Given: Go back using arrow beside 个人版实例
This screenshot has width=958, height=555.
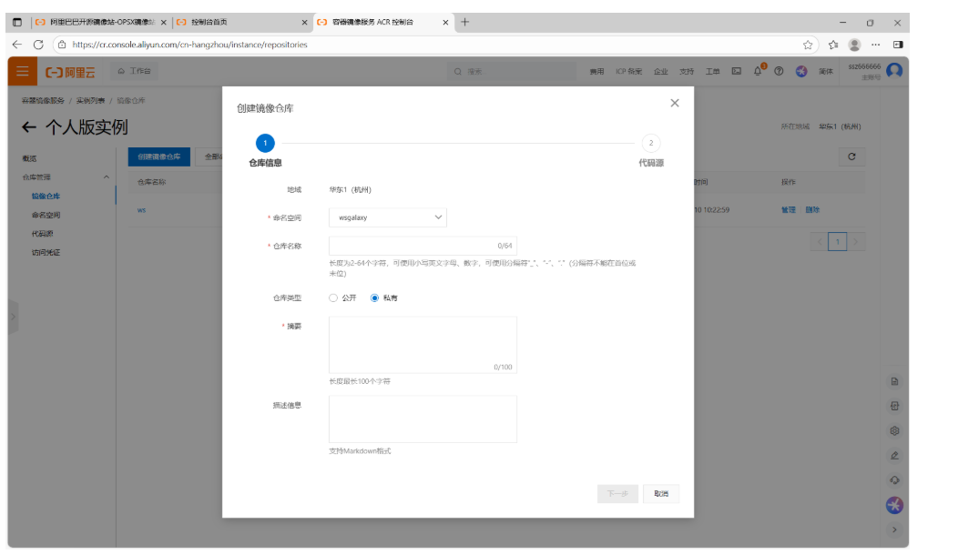Looking at the screenshot, I should point(29,127).
